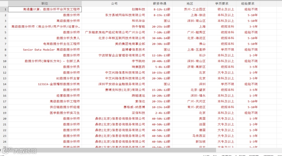
Task: Select region cell 上海-五里桥
Action: coord(190,50)
